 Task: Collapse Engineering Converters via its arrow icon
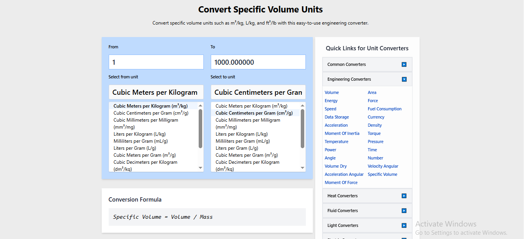405,79
